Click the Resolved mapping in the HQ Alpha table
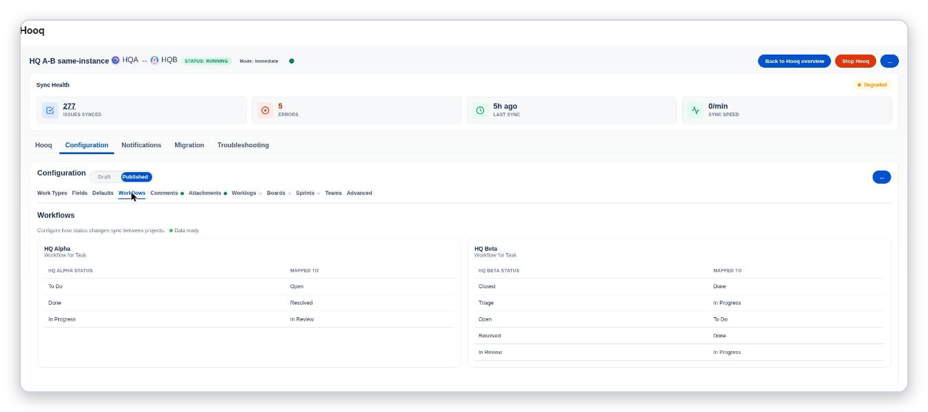The height and width of the screenshot is (412, 928). coord(301,303)
